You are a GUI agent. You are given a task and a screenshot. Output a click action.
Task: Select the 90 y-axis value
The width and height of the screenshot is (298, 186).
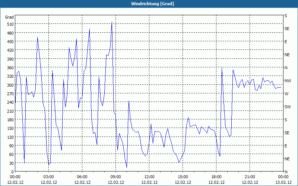click(x=12, y=146)
